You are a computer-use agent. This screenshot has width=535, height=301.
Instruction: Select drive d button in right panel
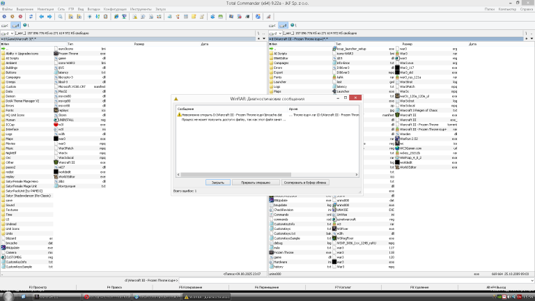(284, 25)
